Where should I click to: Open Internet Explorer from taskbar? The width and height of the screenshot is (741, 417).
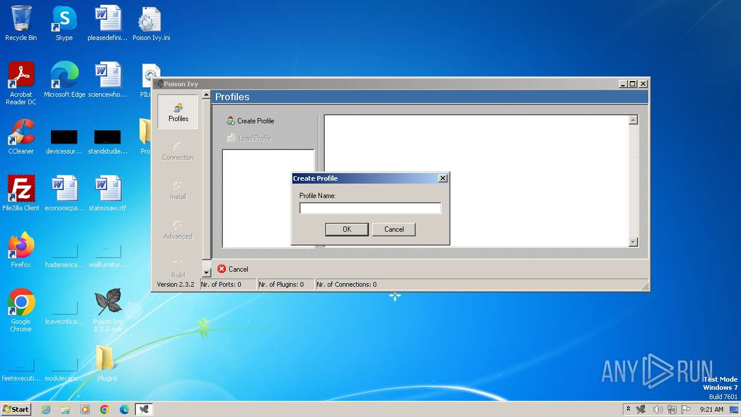click(x=46, y=409)
